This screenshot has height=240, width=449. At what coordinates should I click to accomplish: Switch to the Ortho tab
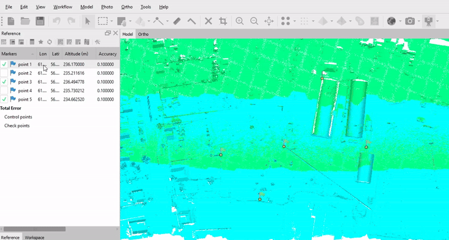coord(144,34)
